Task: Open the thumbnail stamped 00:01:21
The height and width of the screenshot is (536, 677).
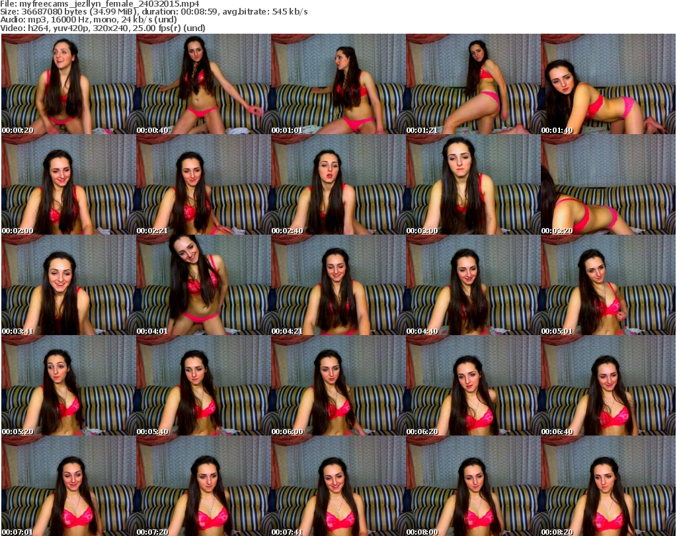Action: 473,84
